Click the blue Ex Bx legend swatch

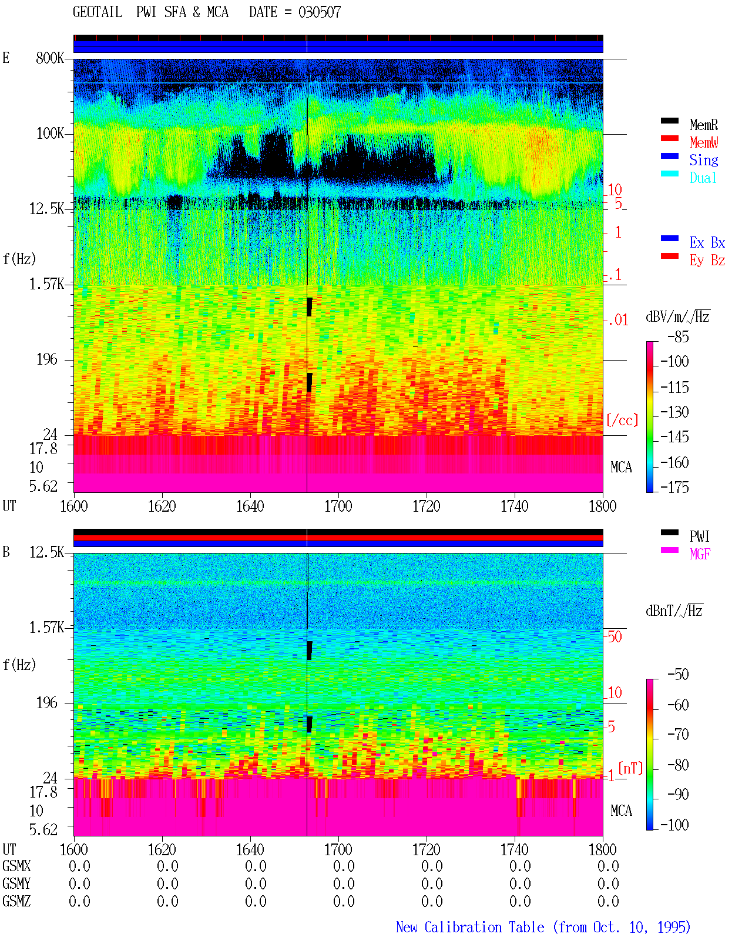point(670,238)
